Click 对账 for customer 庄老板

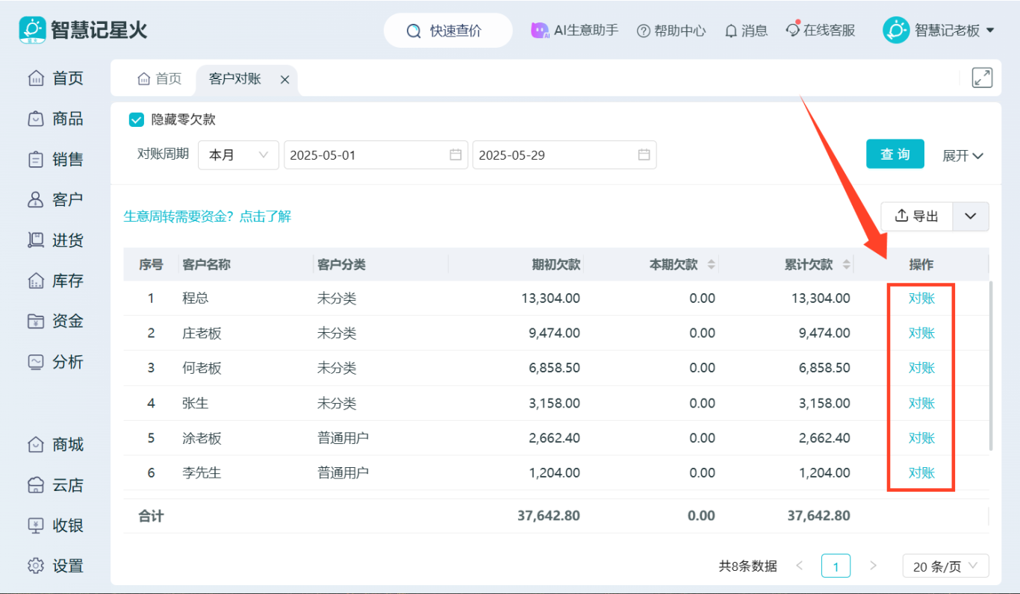pos(921,333)
